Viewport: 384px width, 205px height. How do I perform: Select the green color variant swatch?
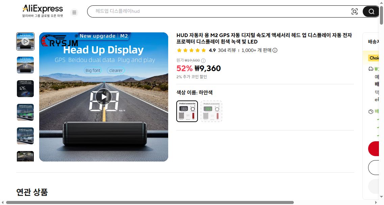[x=211, y=111]
